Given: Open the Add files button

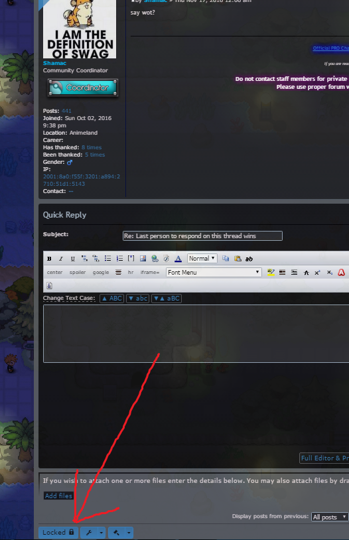Looking at the screenshot, I should tap(58, 496).
